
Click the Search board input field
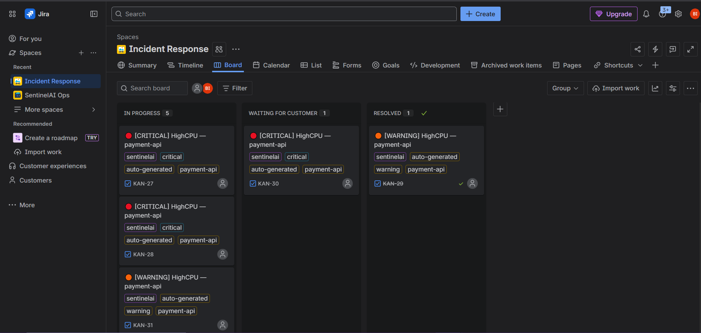click(x=152, y=88)
